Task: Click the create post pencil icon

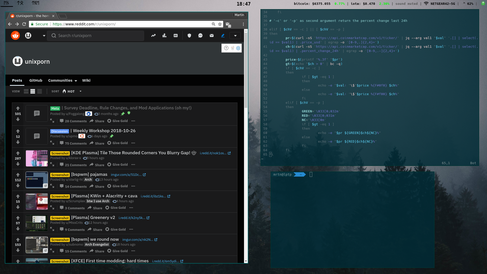Action: click(x=223, y=36)
